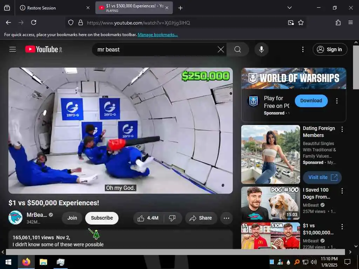Click the video player to pause

tap(121, 131)
